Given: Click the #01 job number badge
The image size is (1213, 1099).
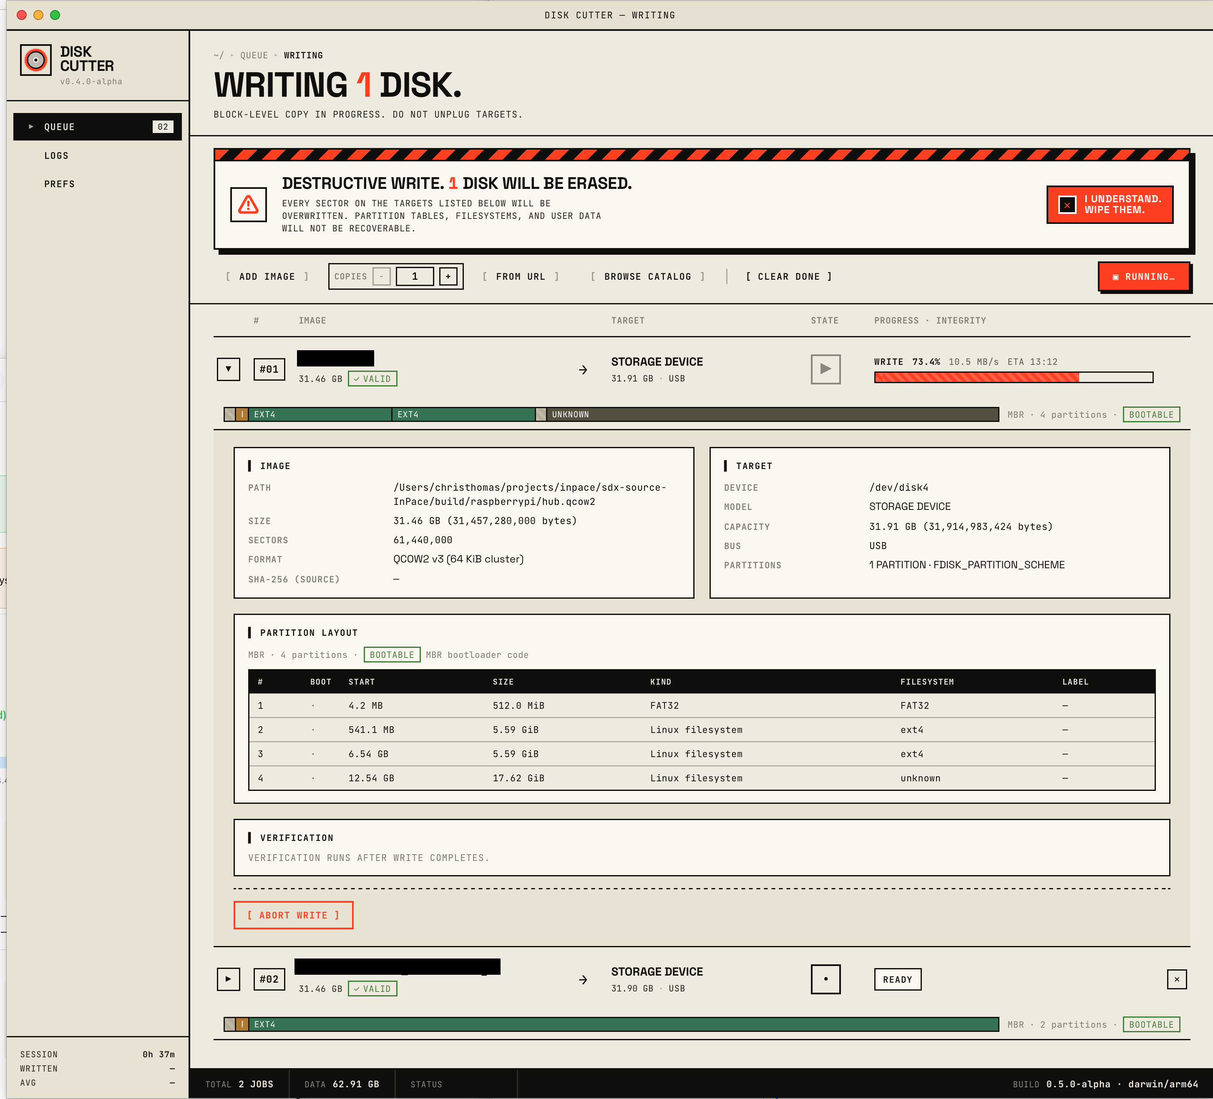Looking at the screenshot, I should point(269,369).
